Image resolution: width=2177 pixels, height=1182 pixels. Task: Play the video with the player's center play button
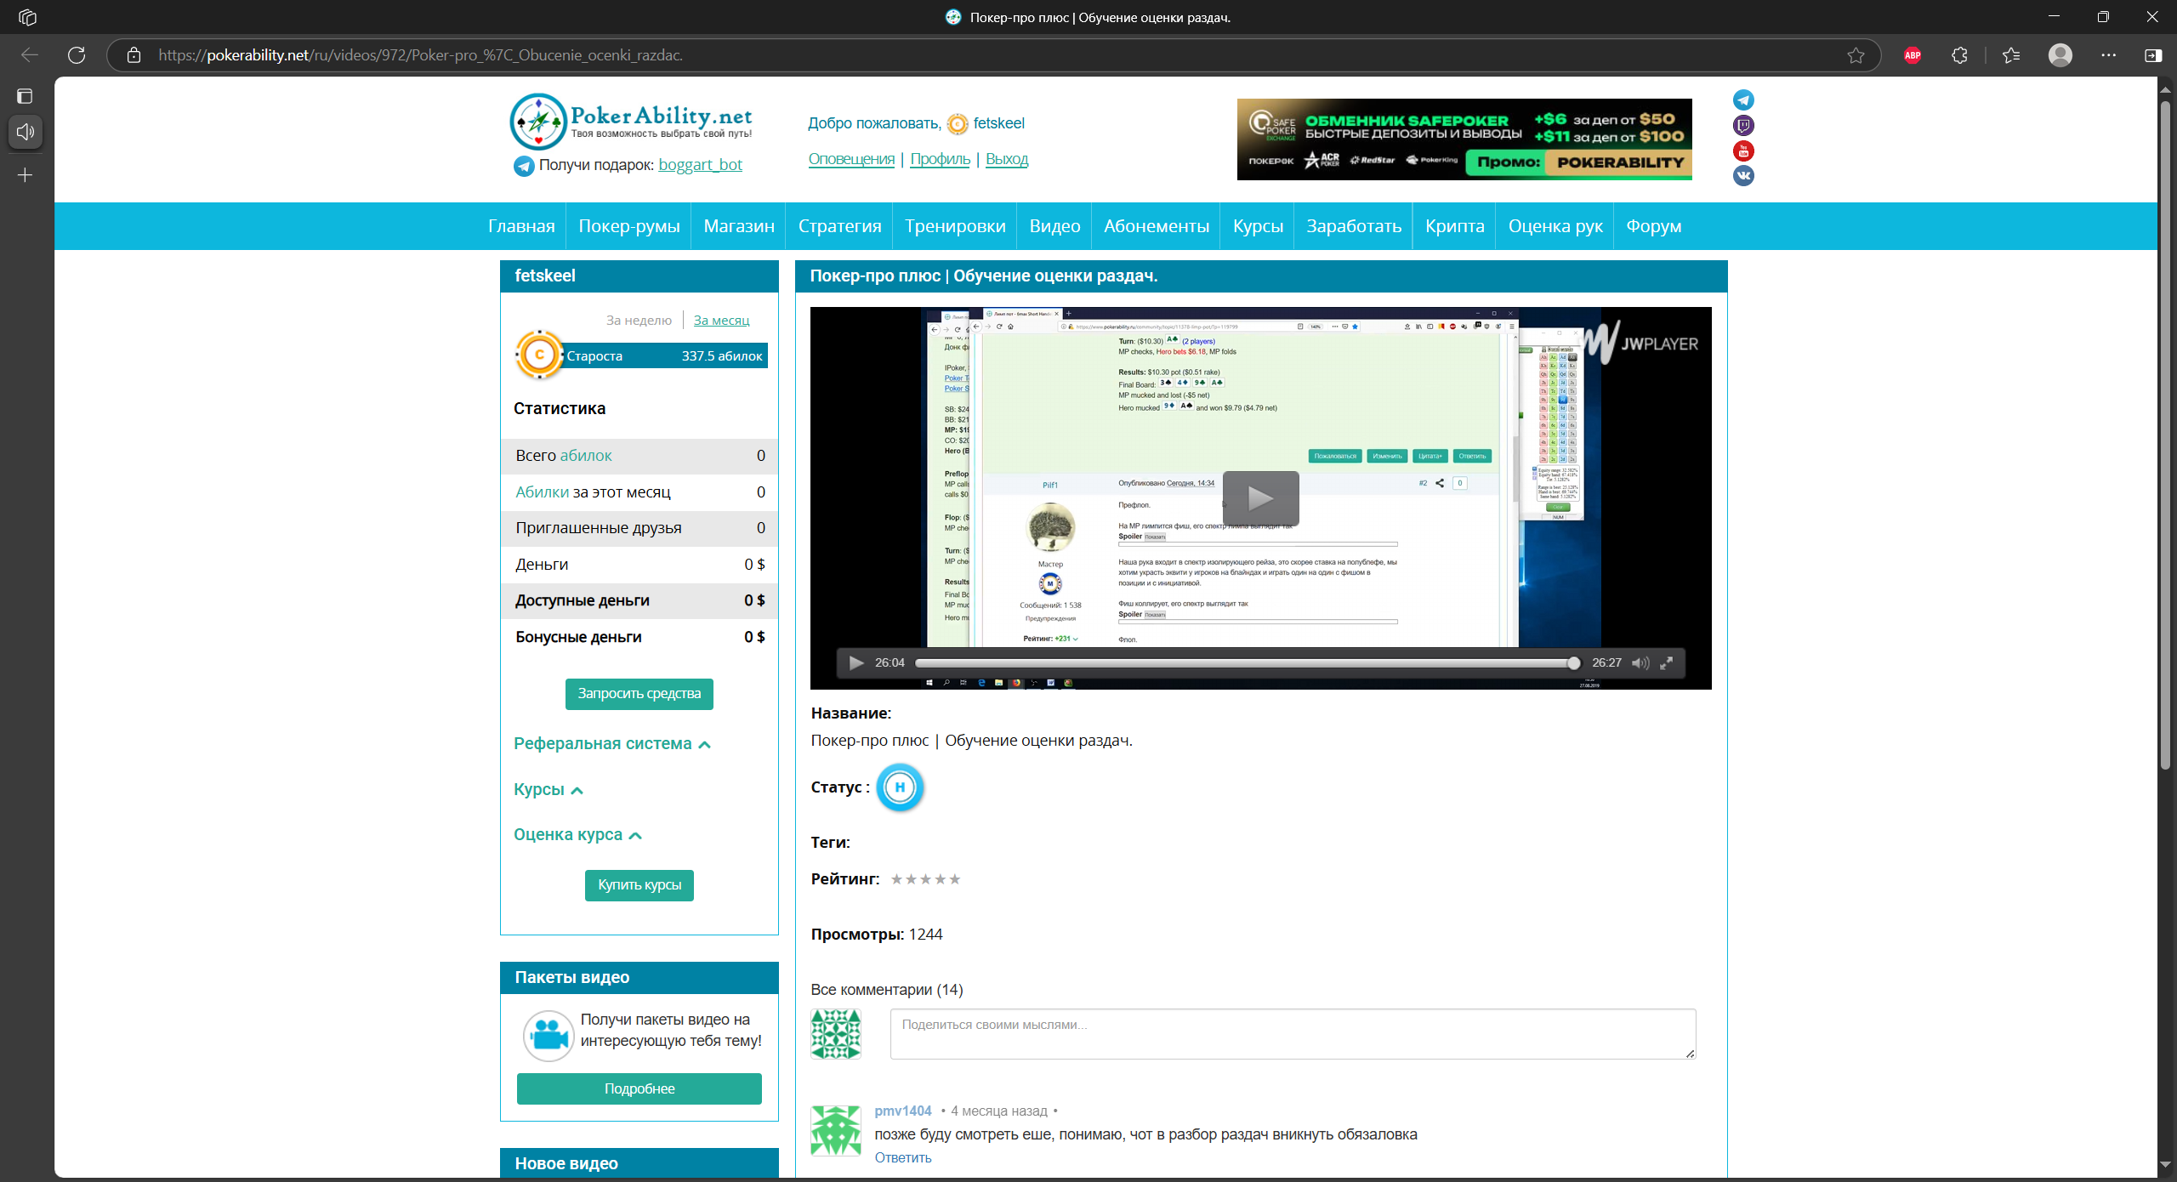[x=1260, y=497]
